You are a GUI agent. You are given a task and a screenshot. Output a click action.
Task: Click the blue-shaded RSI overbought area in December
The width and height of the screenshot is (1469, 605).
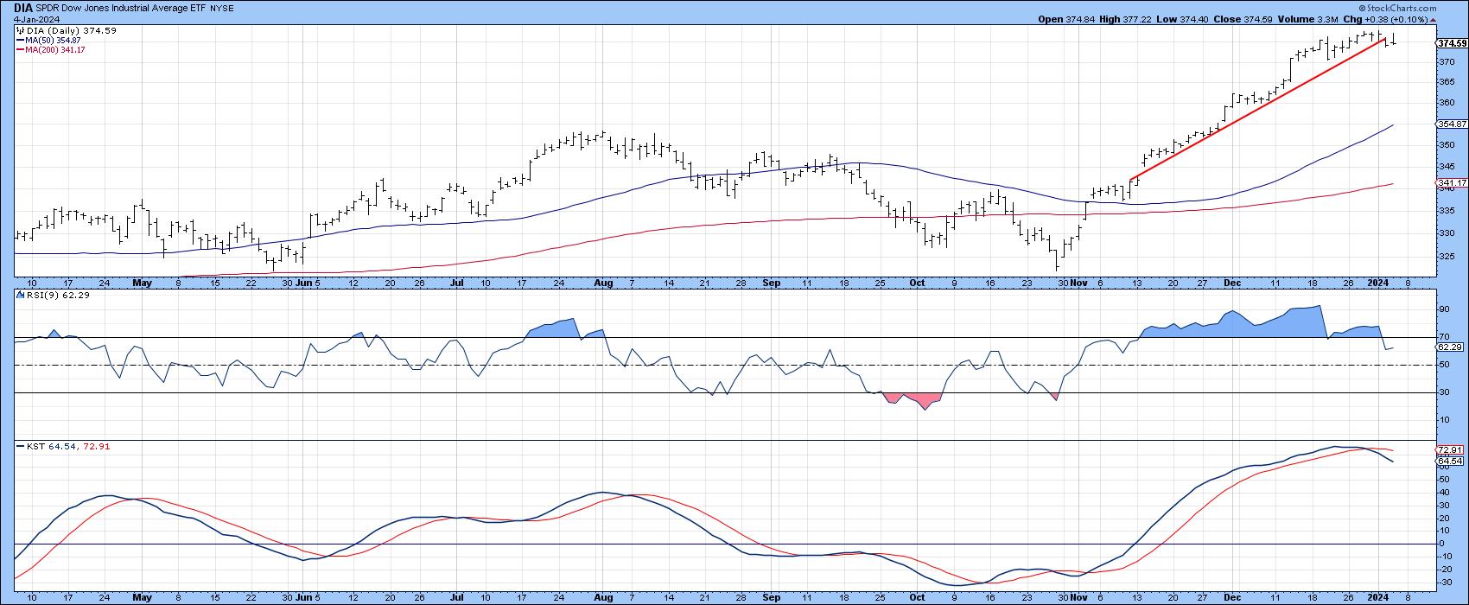(x=1236, y=324)
